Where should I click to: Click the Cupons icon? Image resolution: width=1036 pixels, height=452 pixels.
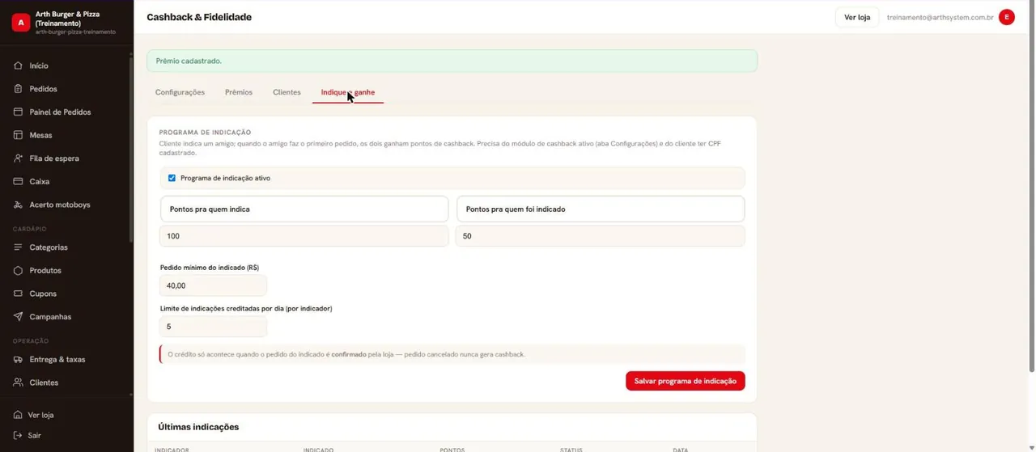pyautogui.click(x=19, y=294)
